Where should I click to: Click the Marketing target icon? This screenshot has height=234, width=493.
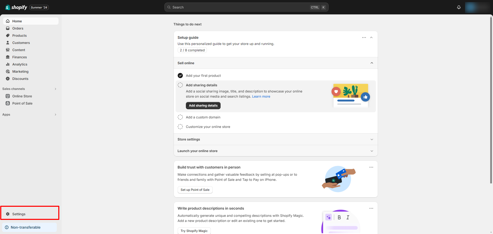[x=8, y=71]
